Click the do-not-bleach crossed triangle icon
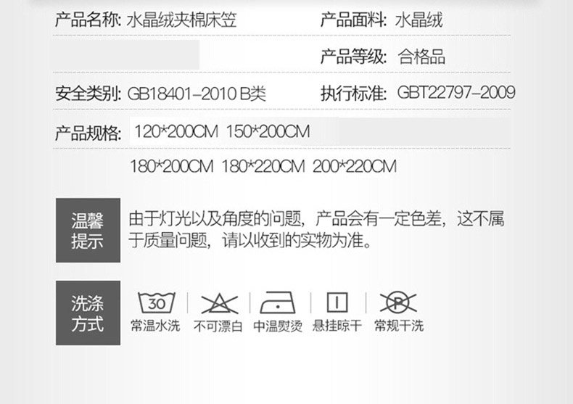The image size is (573, 404). pyautogui.click(x=219, y=303)
